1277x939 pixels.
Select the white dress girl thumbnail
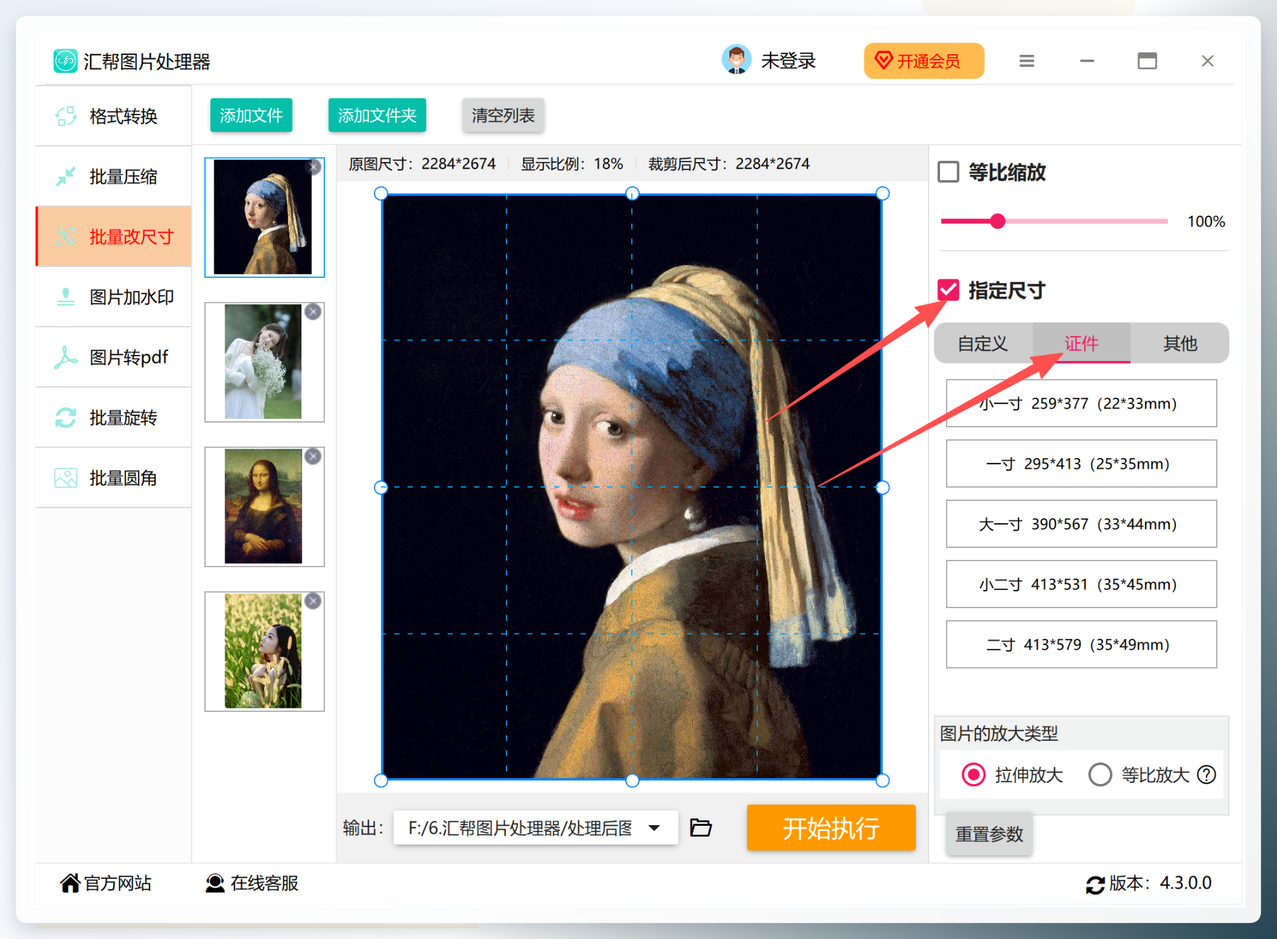click(x=263, y=362)
